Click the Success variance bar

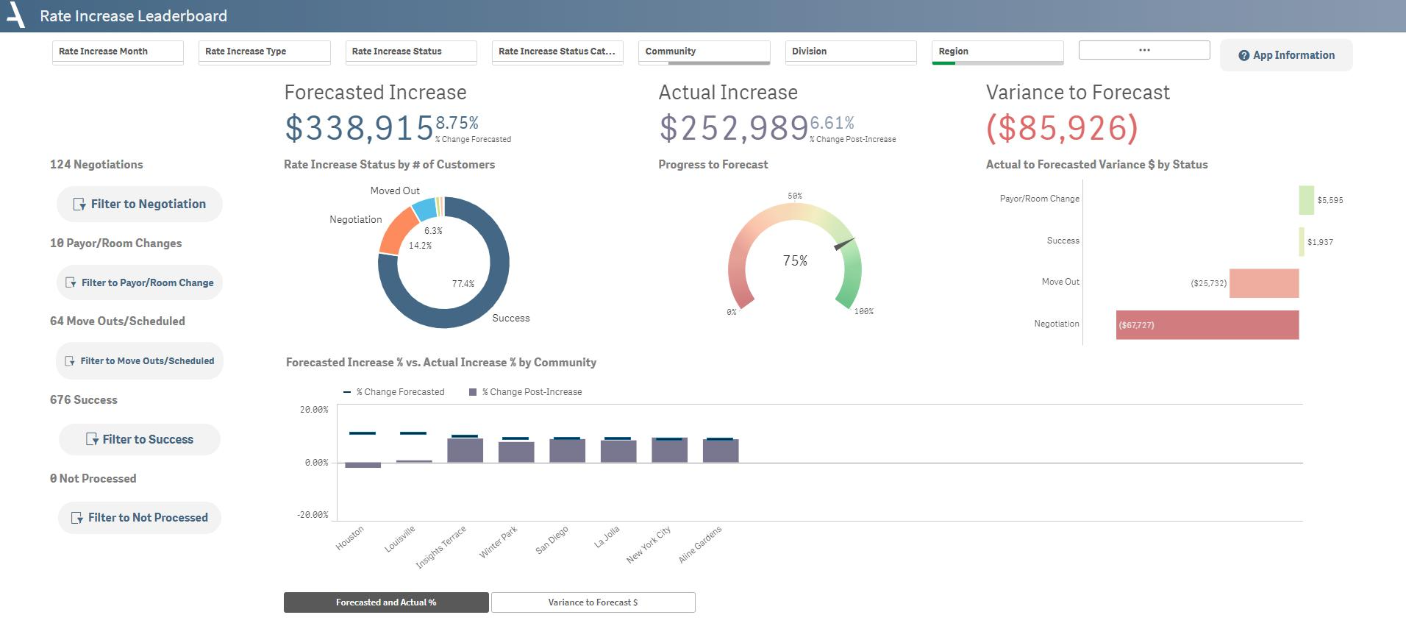click(1302, 241)
